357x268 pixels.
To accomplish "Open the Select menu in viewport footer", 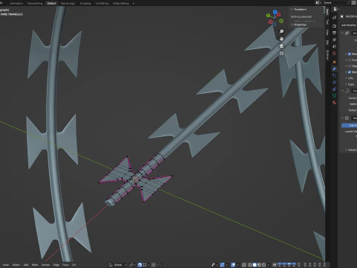I will pos(16,265).
